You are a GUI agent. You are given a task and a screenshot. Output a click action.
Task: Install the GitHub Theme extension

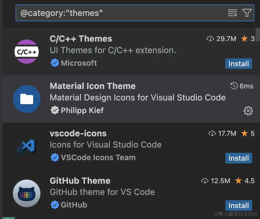[238, 205]
